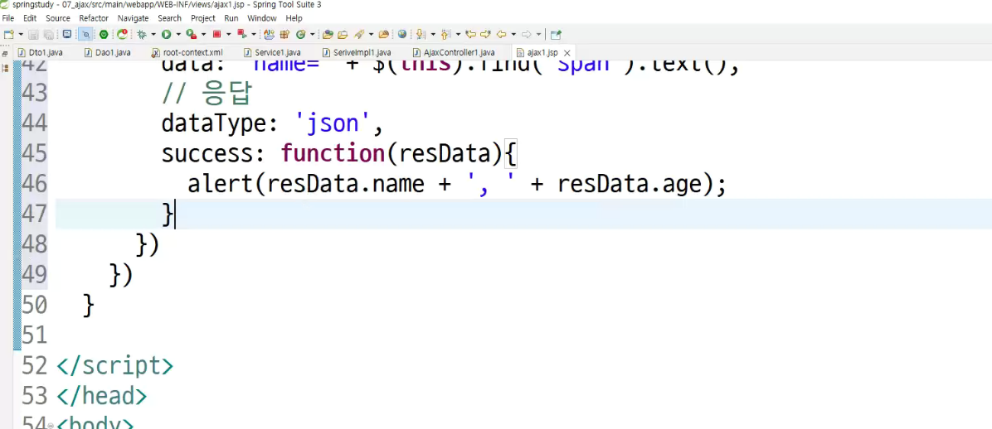Screen dimensions: 992x429
Task: Open the File menu
Action: point(7,18)
